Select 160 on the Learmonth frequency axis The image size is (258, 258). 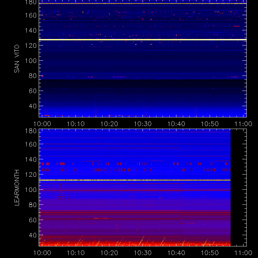(31, 144)
